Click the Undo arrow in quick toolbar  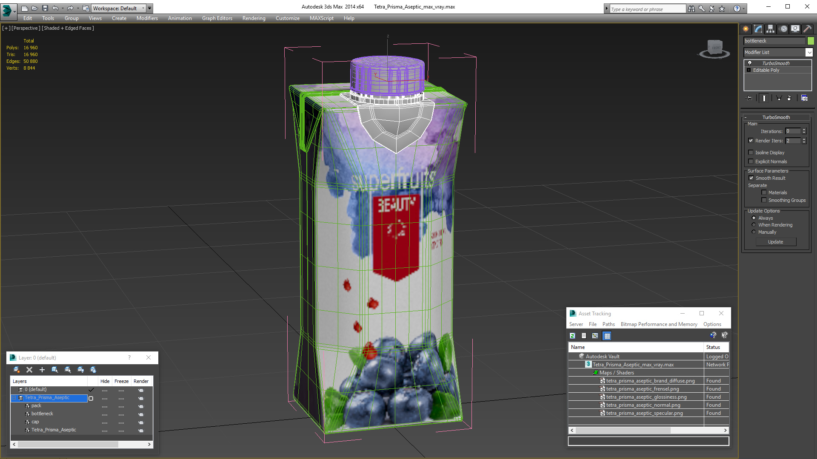[55, 8]
